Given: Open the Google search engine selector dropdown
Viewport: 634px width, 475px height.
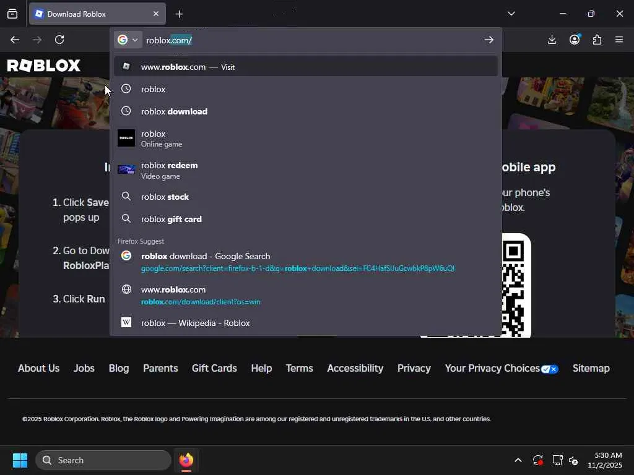Looking at the screenshot, I should [128, 40].
